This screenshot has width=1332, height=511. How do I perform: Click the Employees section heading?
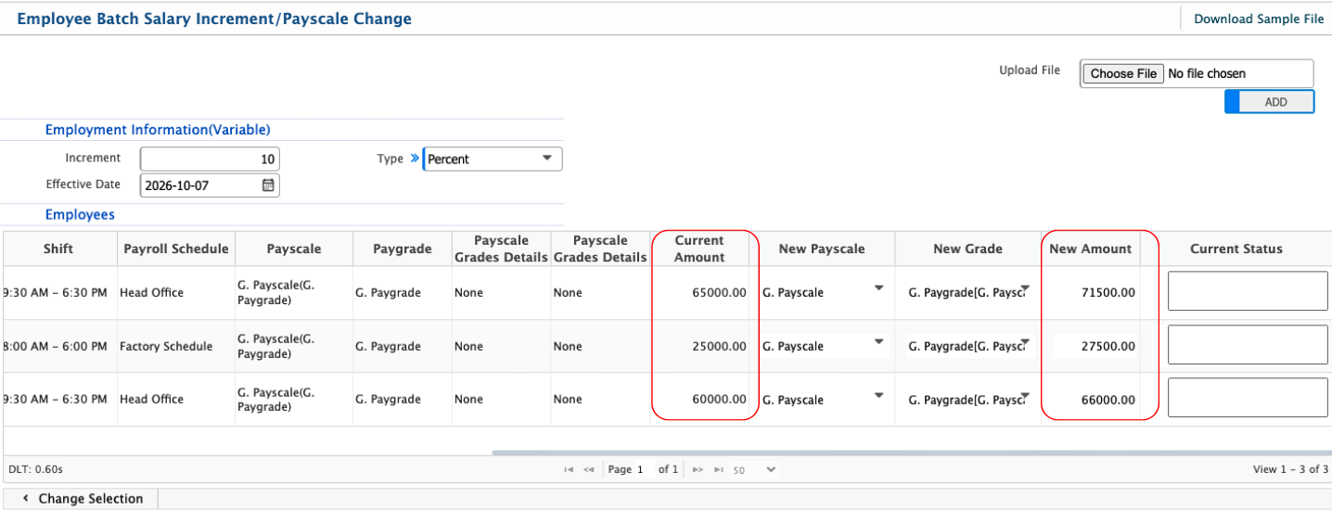[80, 214]
